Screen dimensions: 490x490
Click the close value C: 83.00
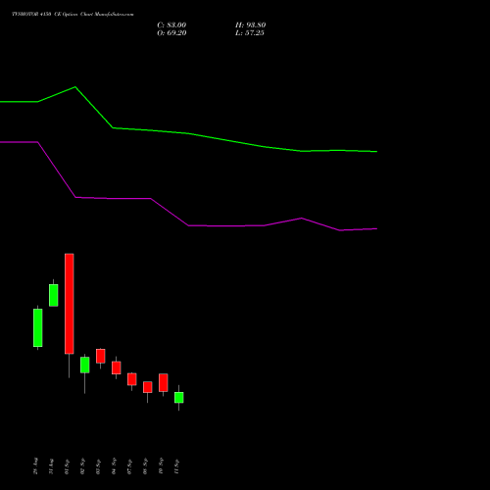(x=171, y=25)
